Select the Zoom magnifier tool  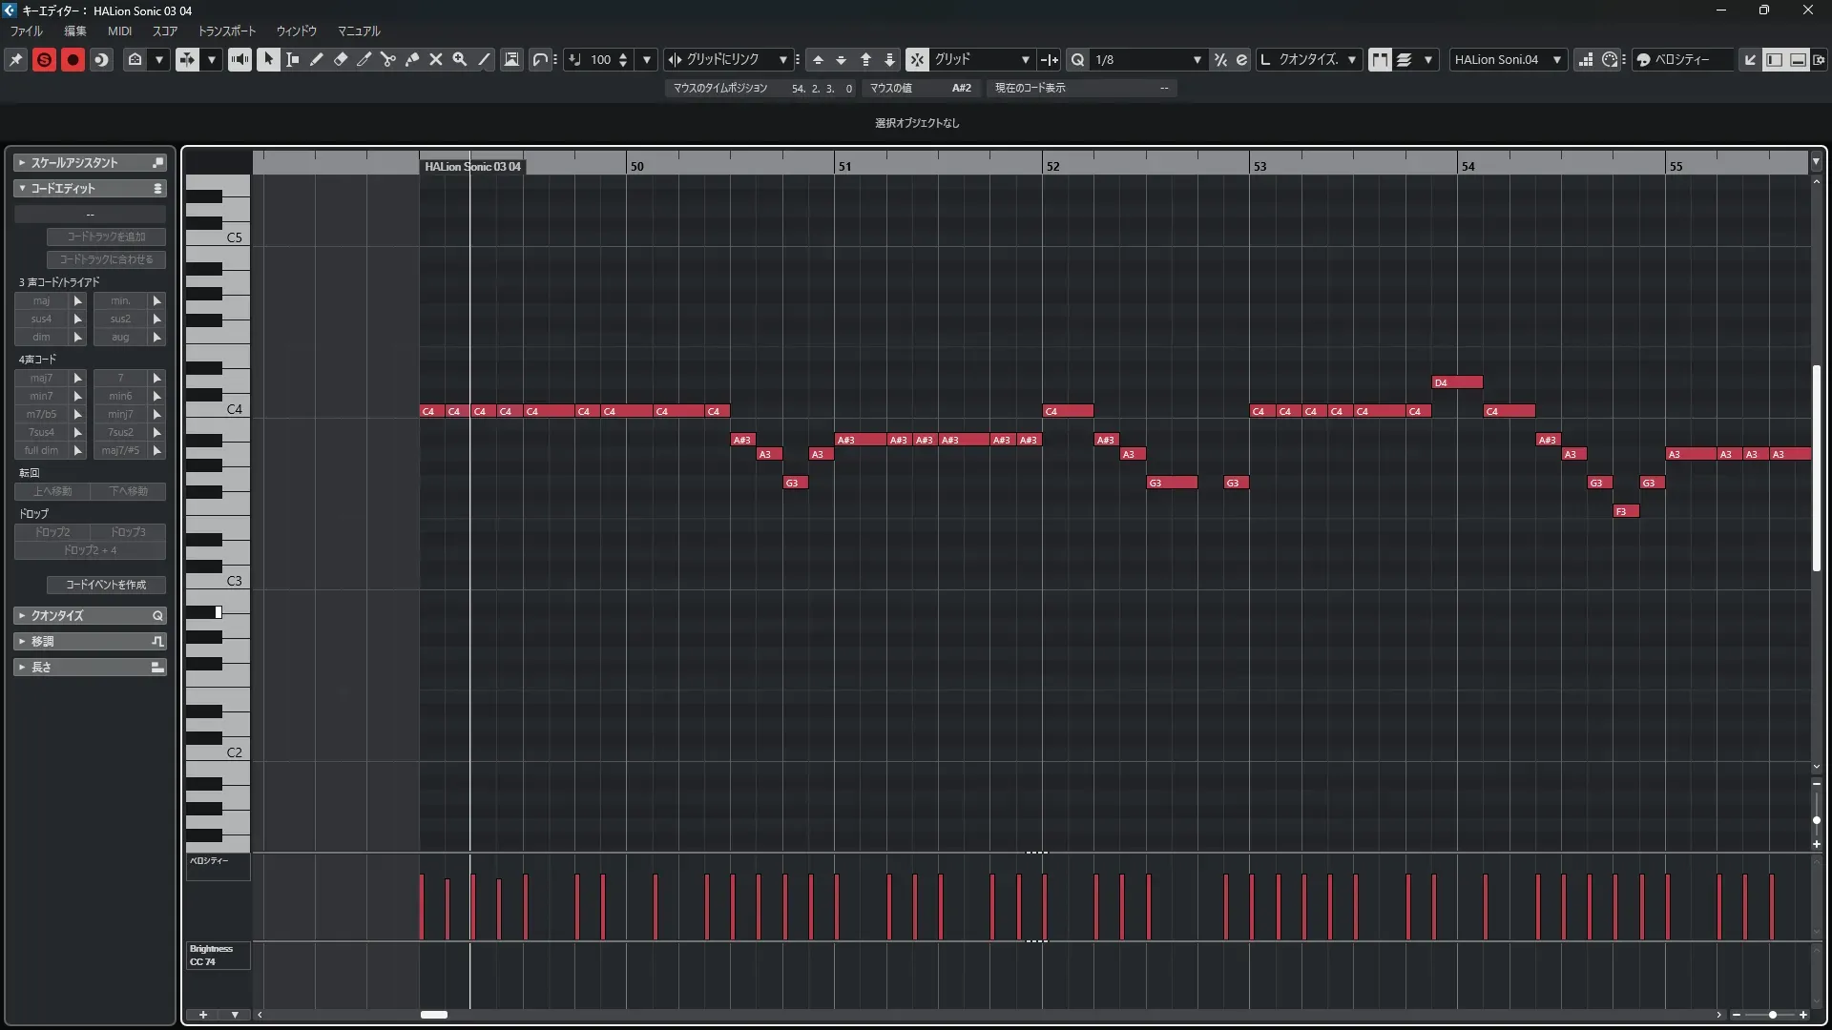point(459,59)
